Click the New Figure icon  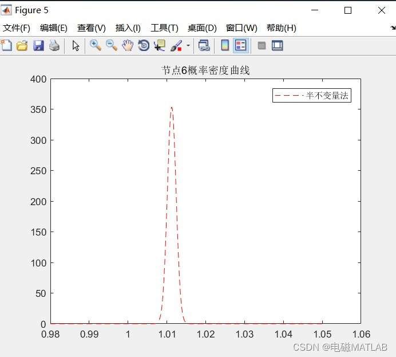pyautogui.click(x=6, y=46)
